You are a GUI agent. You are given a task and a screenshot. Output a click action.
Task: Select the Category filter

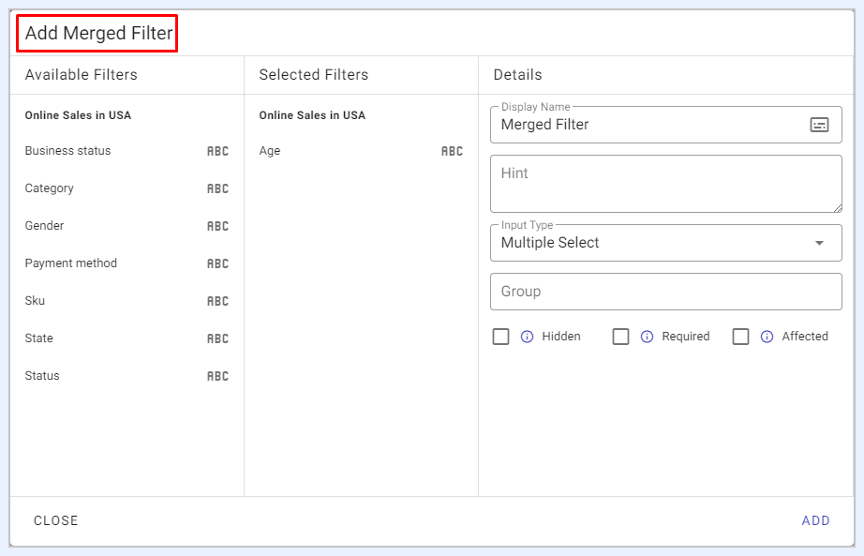(x=127, y=188)
